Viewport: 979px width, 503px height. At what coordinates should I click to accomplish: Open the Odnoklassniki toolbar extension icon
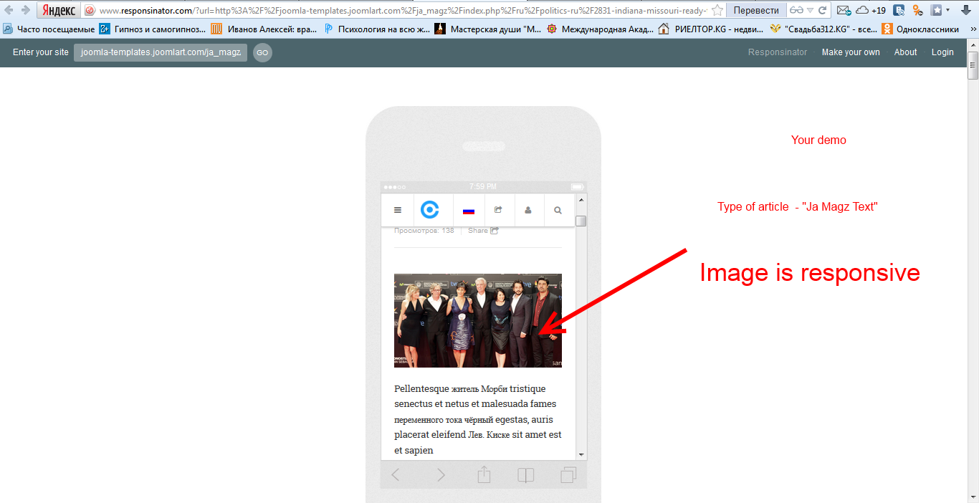917,11
